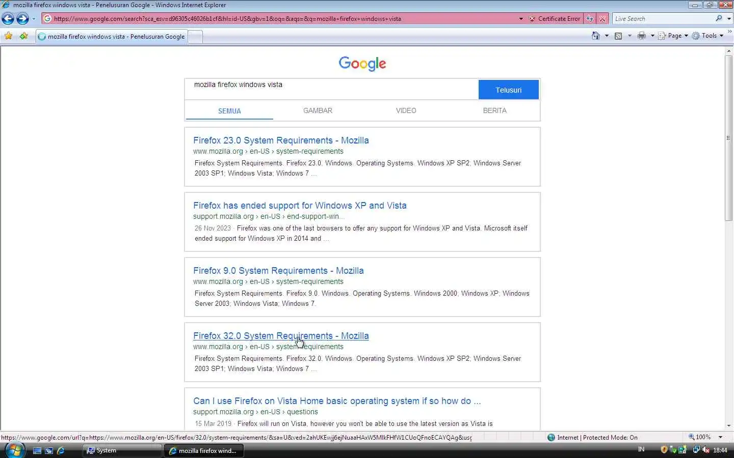Image resolution: width=734 pixels, height=458 pixels.
Task: Click the '15 Mar 2019' date text
Action: tap(213, 423)
